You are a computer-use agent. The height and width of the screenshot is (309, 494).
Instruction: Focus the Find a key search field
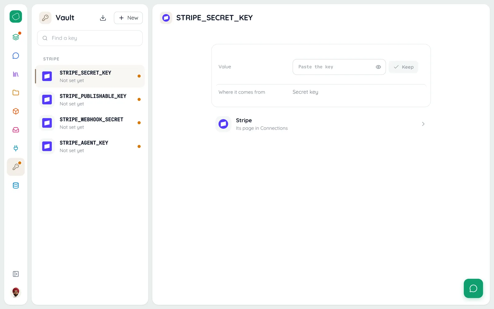coord(90,38)
